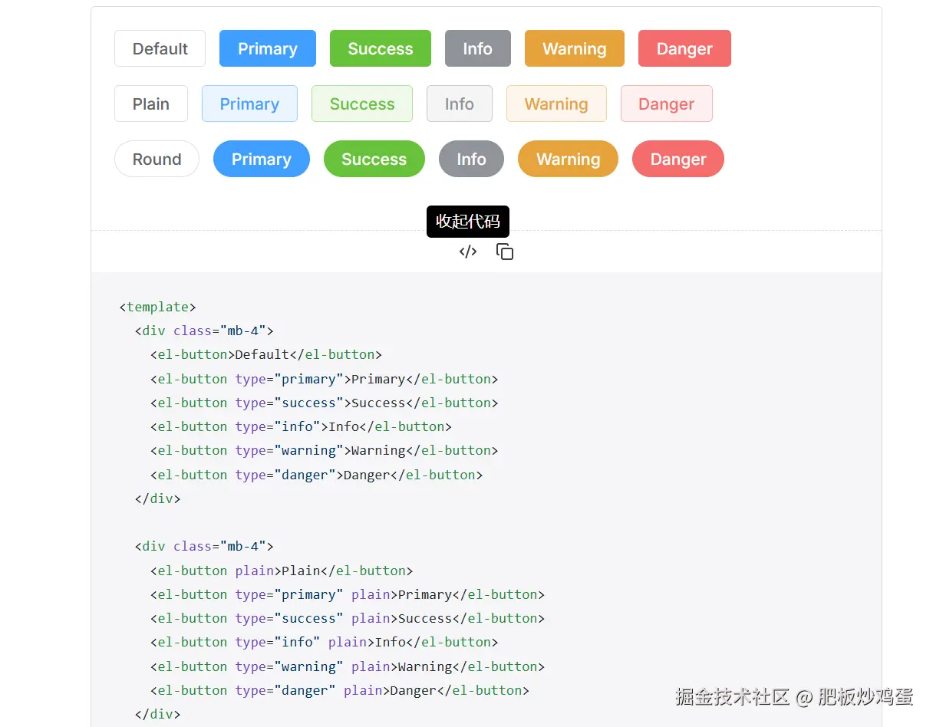
Task: Click the plain-style Warning button
Action: pyautogui.click(x=556, y=104)
